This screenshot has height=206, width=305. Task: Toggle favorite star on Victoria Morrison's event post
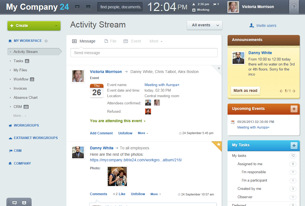219,68
